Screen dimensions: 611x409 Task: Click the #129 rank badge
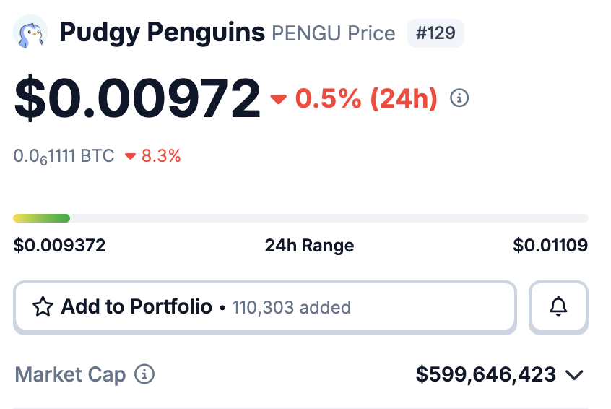pos(435,33)
